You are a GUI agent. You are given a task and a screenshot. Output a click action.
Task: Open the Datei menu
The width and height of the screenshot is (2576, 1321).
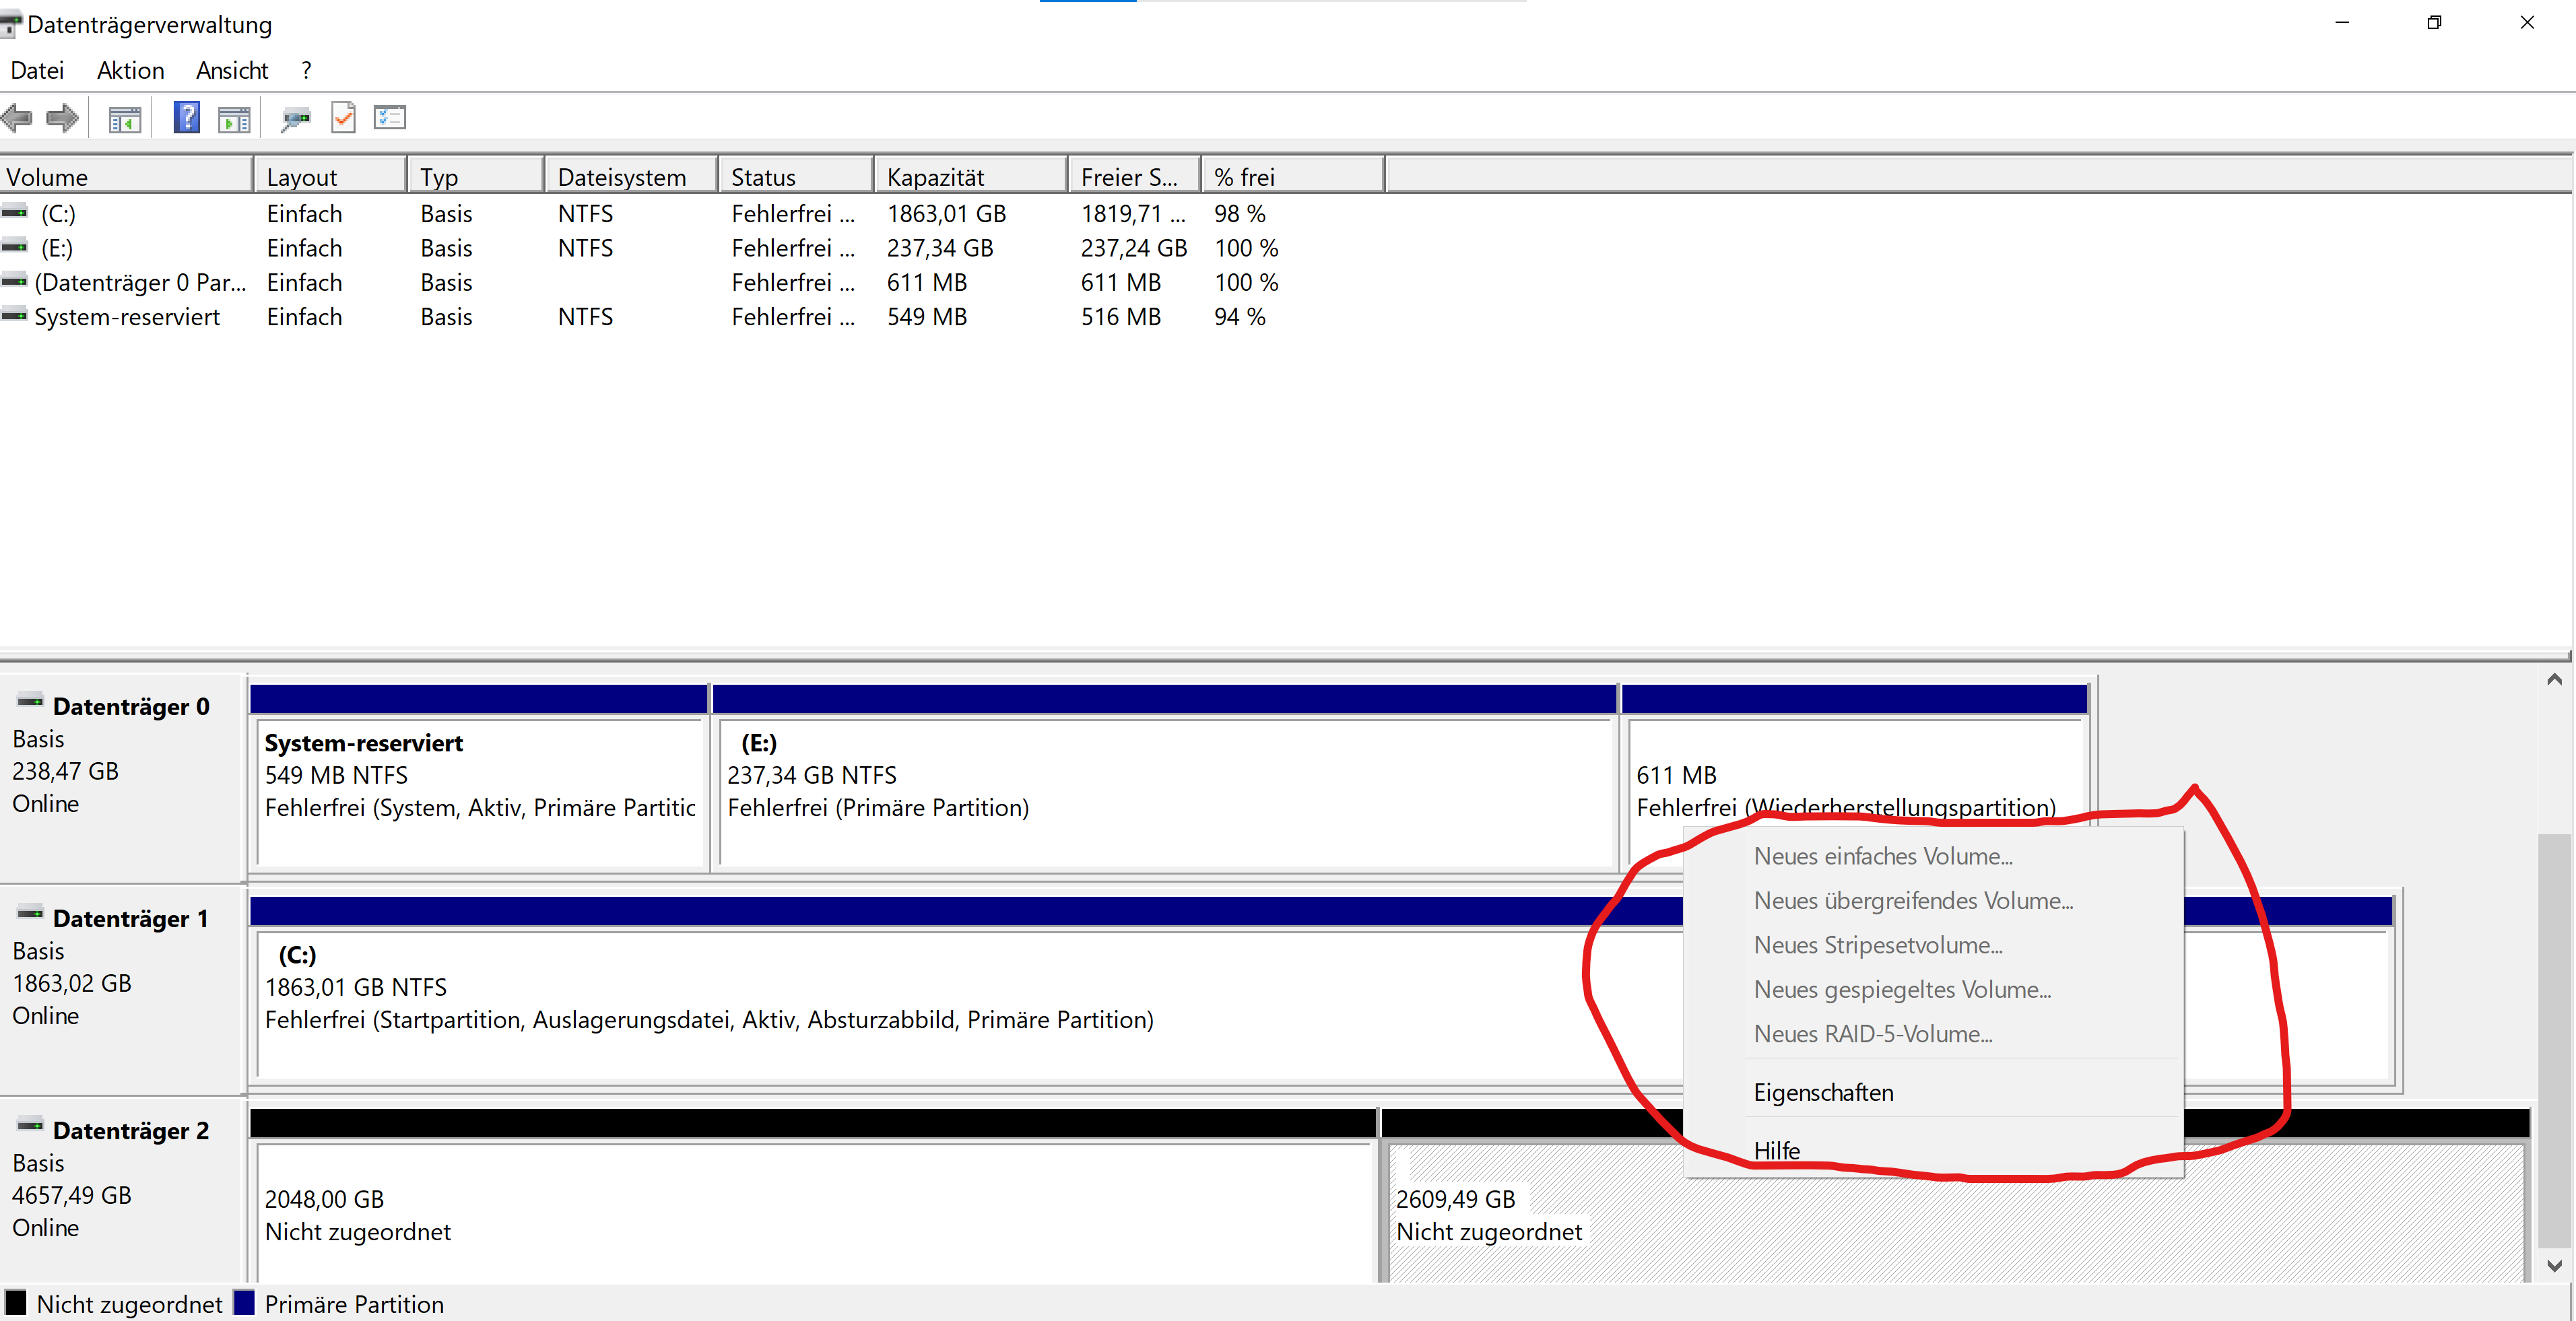(x=37, y=71)
